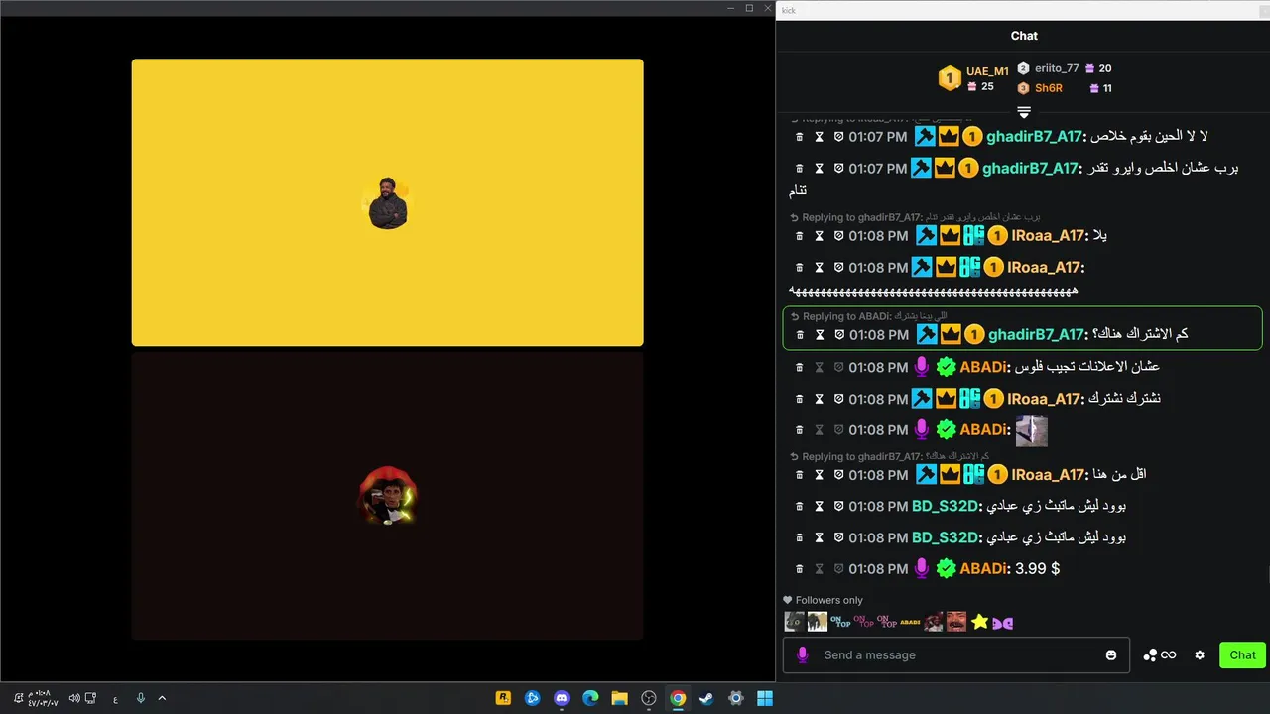Image resolution: width=1270 pixels, height=714 pixels.
Task: Open Microsoft Edge from the taskbar
Action: [590, 698]
